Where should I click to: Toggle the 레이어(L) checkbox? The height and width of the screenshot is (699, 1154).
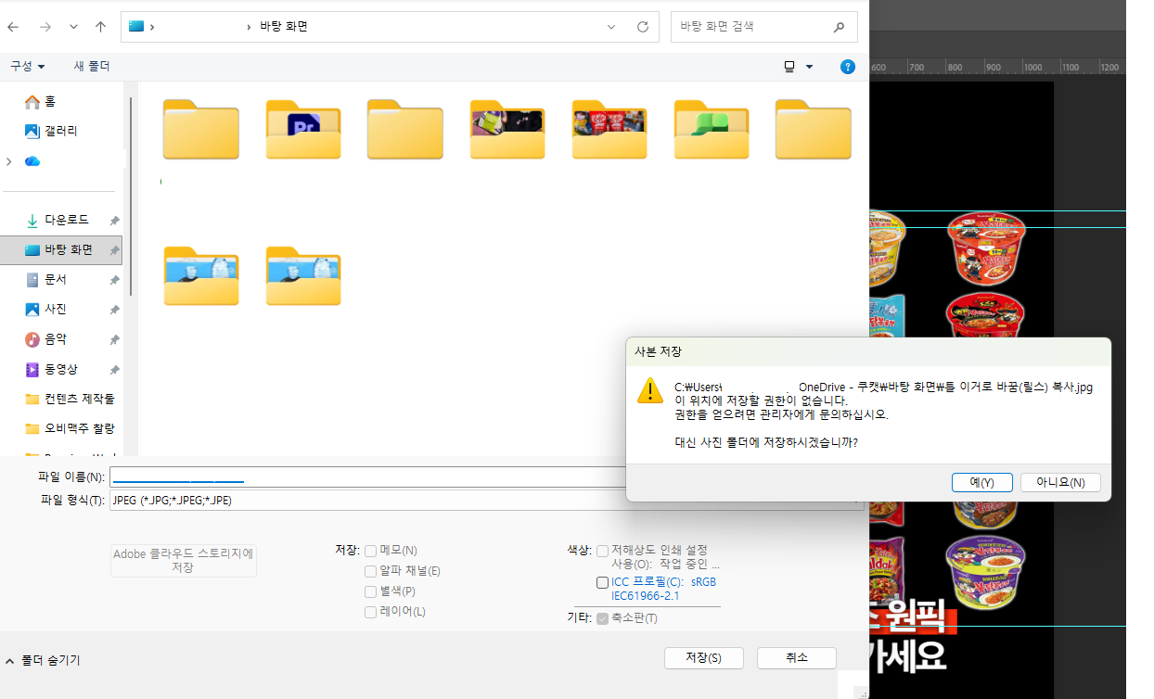click(x=371, y=612)
